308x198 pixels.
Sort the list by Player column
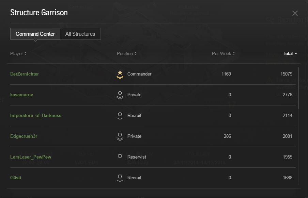[18, 53]
